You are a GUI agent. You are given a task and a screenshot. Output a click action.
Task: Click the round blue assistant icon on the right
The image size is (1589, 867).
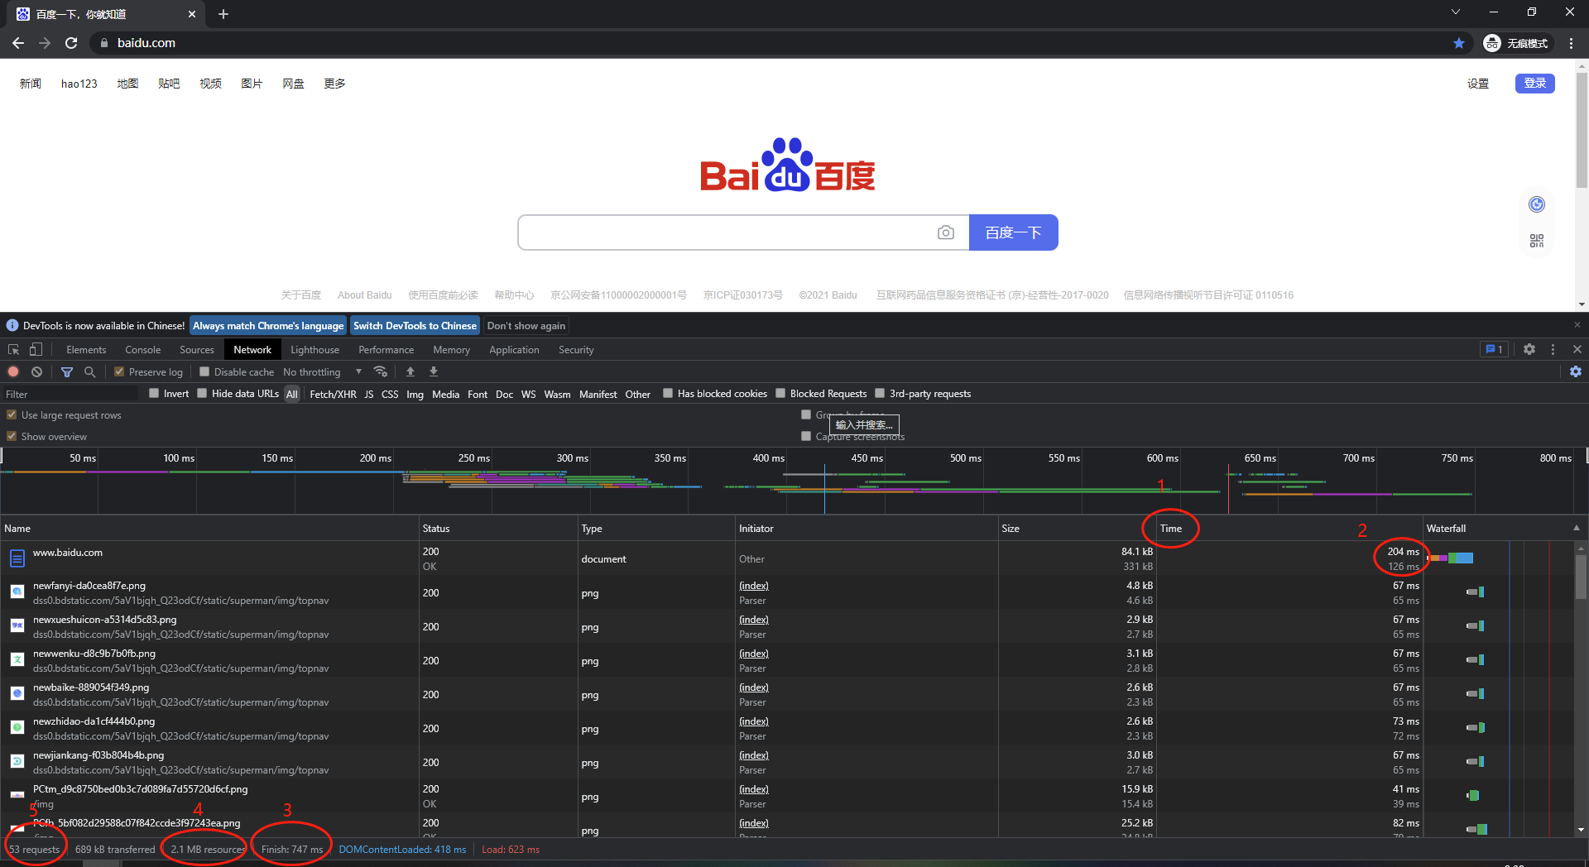[1537, 204]
